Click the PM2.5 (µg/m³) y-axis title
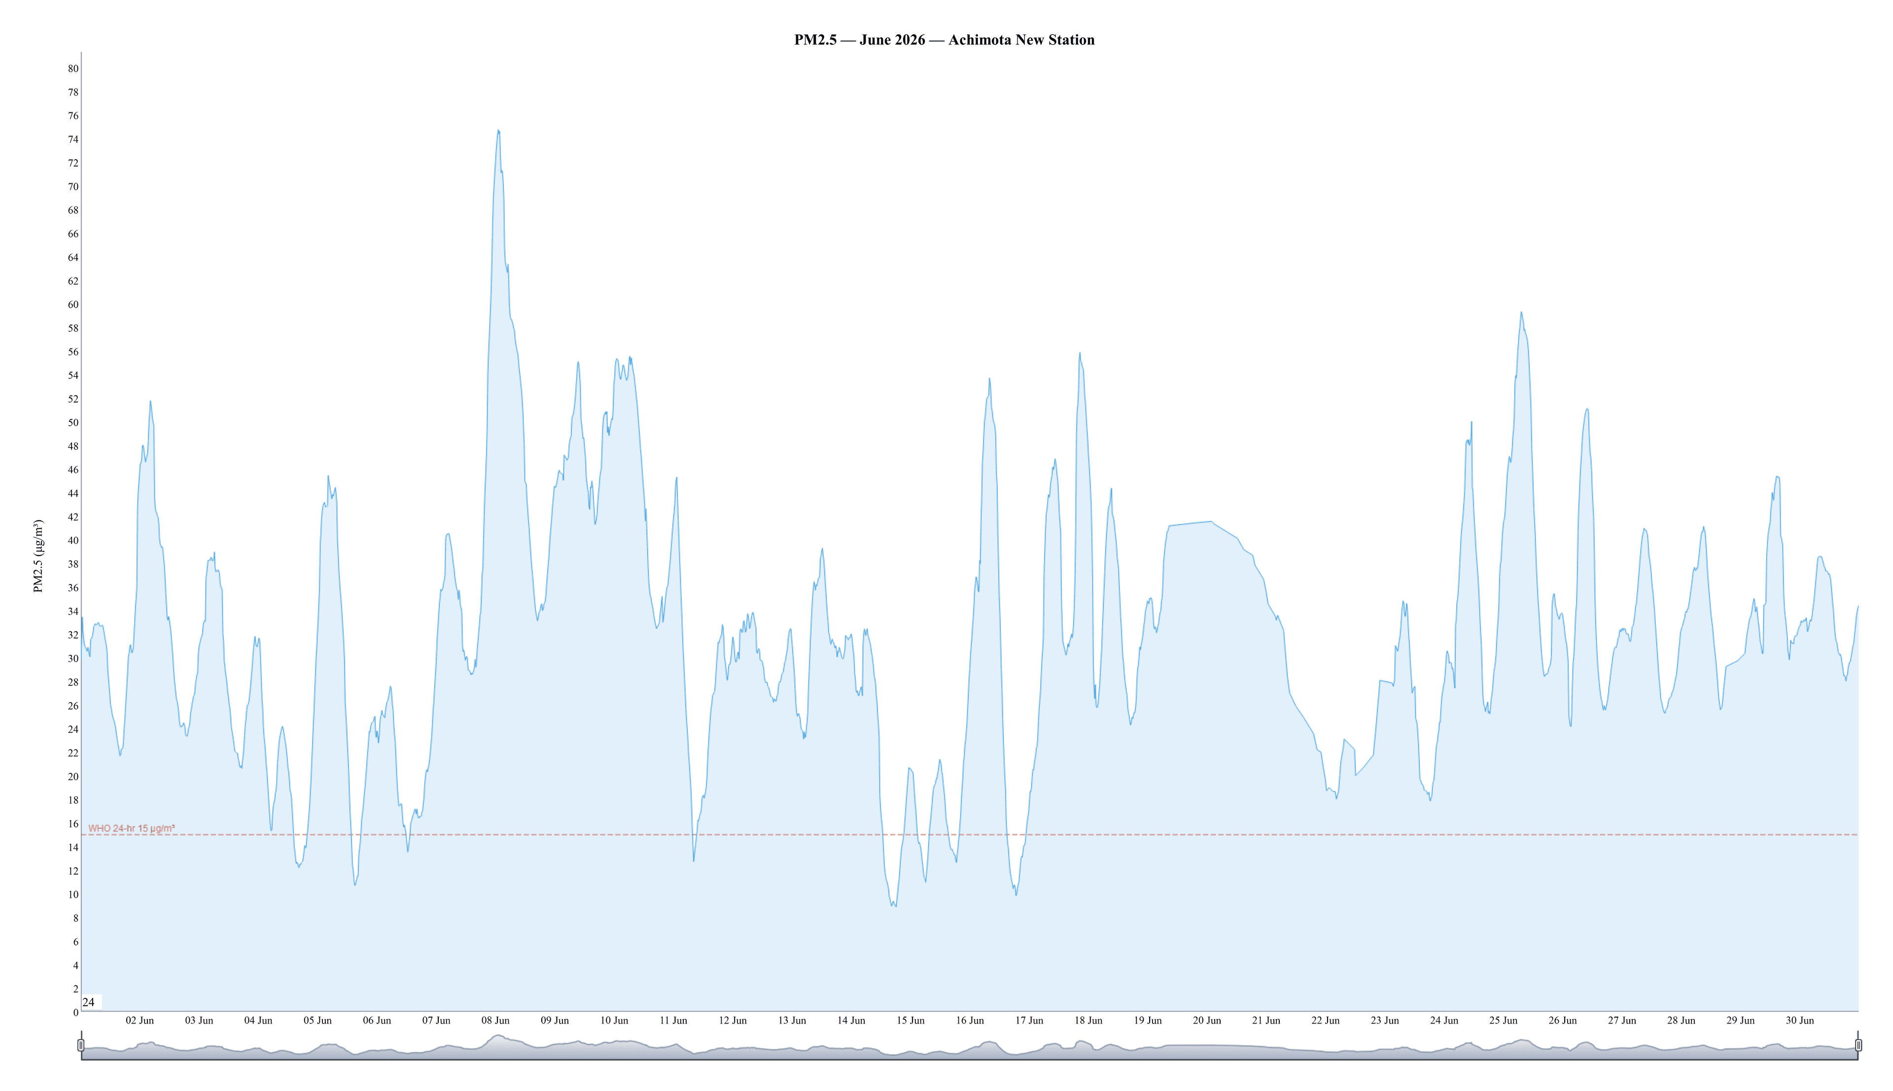This screenshot has height=1091, width=1893. click(x=38, y=556)
